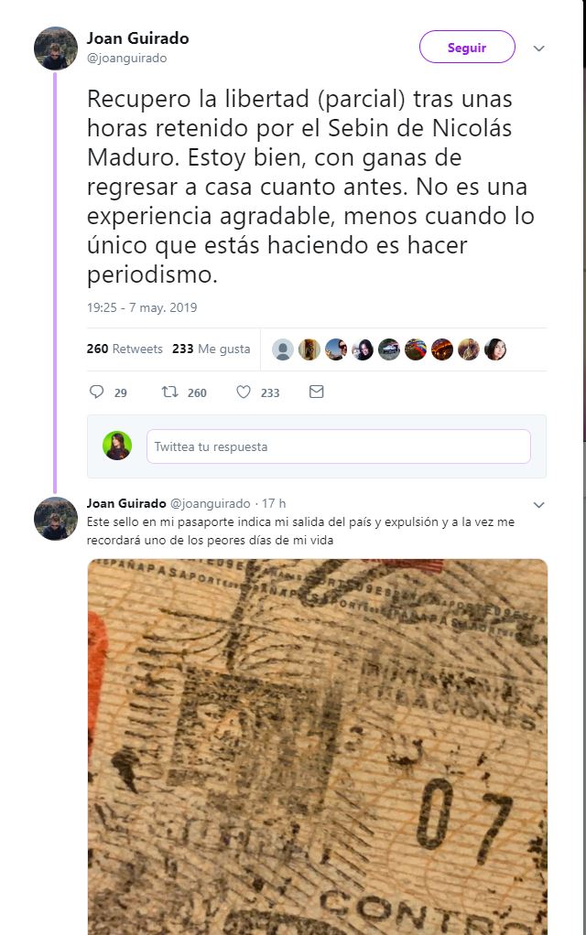Open the passport stamp photo

[318, 747]
